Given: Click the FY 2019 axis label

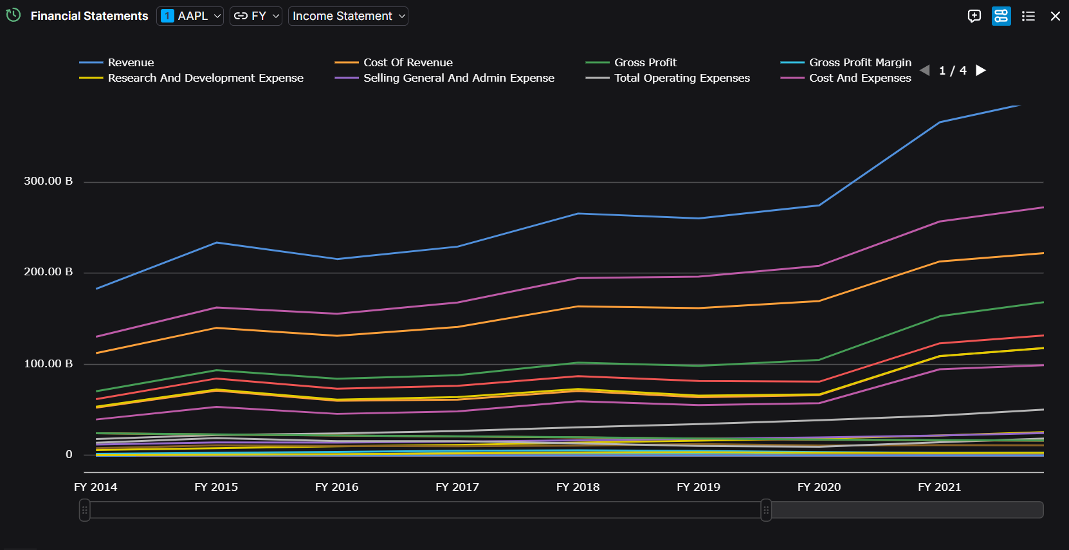Looking at the screenshot, I should (x=699, y=487).
